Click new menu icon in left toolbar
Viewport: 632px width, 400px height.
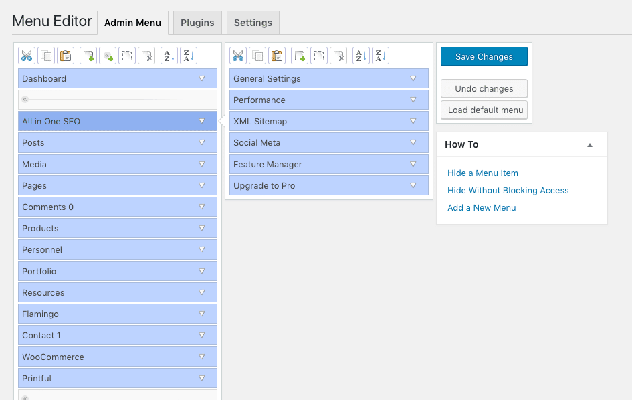(x=88, y=56)
